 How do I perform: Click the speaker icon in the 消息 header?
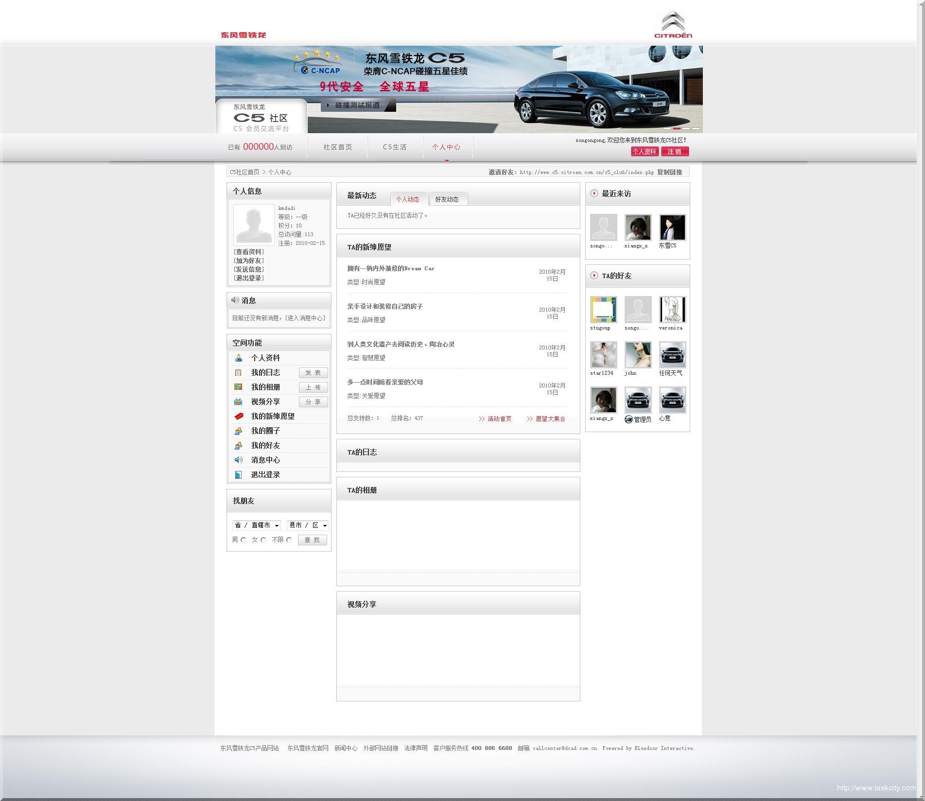[235, 300]
